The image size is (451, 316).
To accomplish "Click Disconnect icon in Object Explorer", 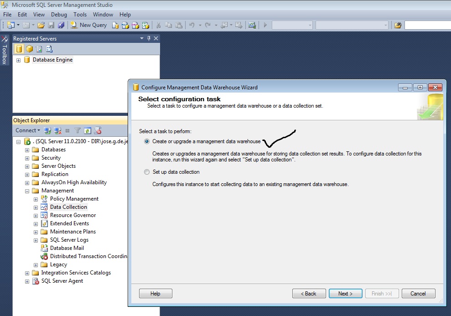I will [x=57, y=130].
